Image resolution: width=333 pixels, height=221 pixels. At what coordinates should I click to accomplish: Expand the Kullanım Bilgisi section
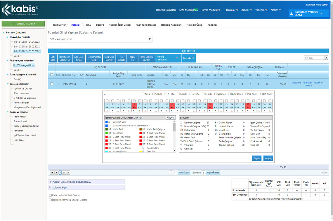(86, 187)
